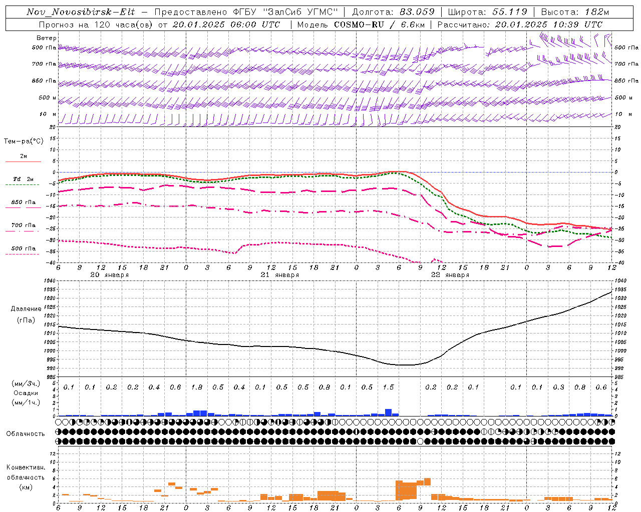Click the 1.8 precipitation value
Screen dimensions: 641x512
click(x=197, y=387)
